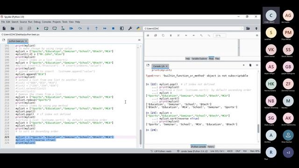The image size is (299, 168).
Task: Open the Debug menu
Action: 37,22
